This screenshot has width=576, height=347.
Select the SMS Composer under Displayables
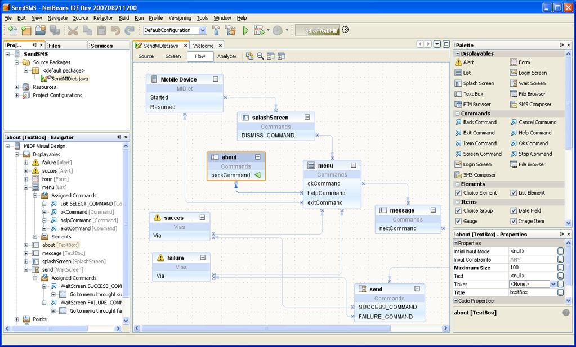tap(531, 105)
